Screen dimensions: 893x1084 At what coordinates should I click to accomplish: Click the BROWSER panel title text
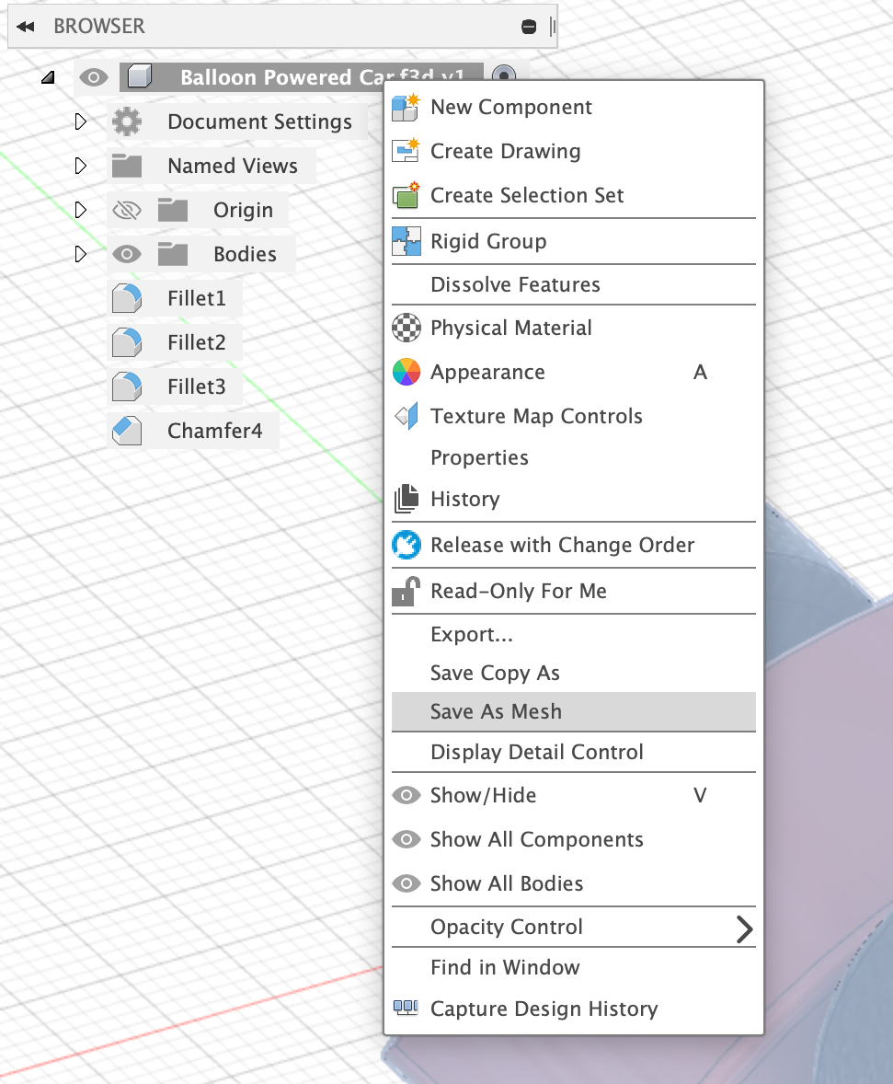pyautogui.click(x=99, y=27)
